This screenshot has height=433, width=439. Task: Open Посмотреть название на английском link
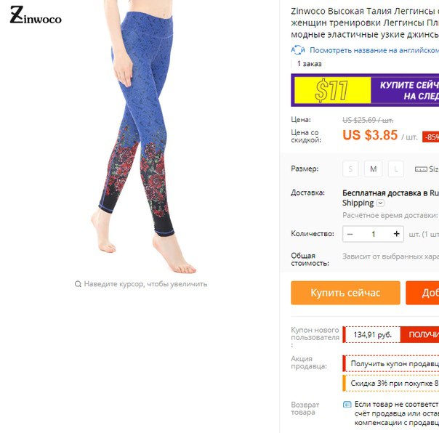(374, 50)
